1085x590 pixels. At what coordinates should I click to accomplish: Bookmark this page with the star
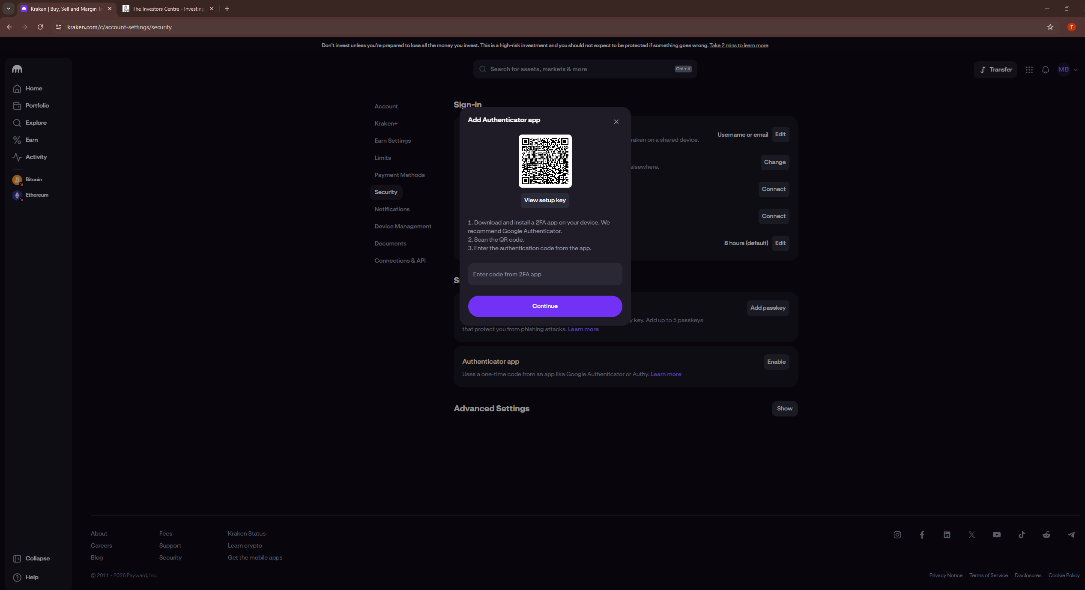point(1050,27)
